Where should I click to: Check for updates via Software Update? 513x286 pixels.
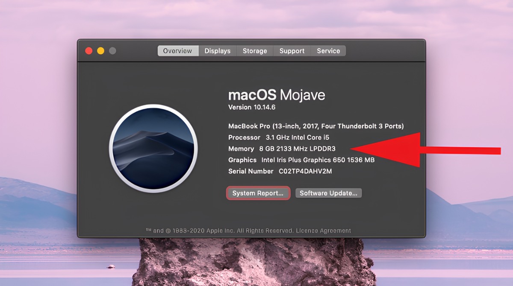(x=328, y=193)
